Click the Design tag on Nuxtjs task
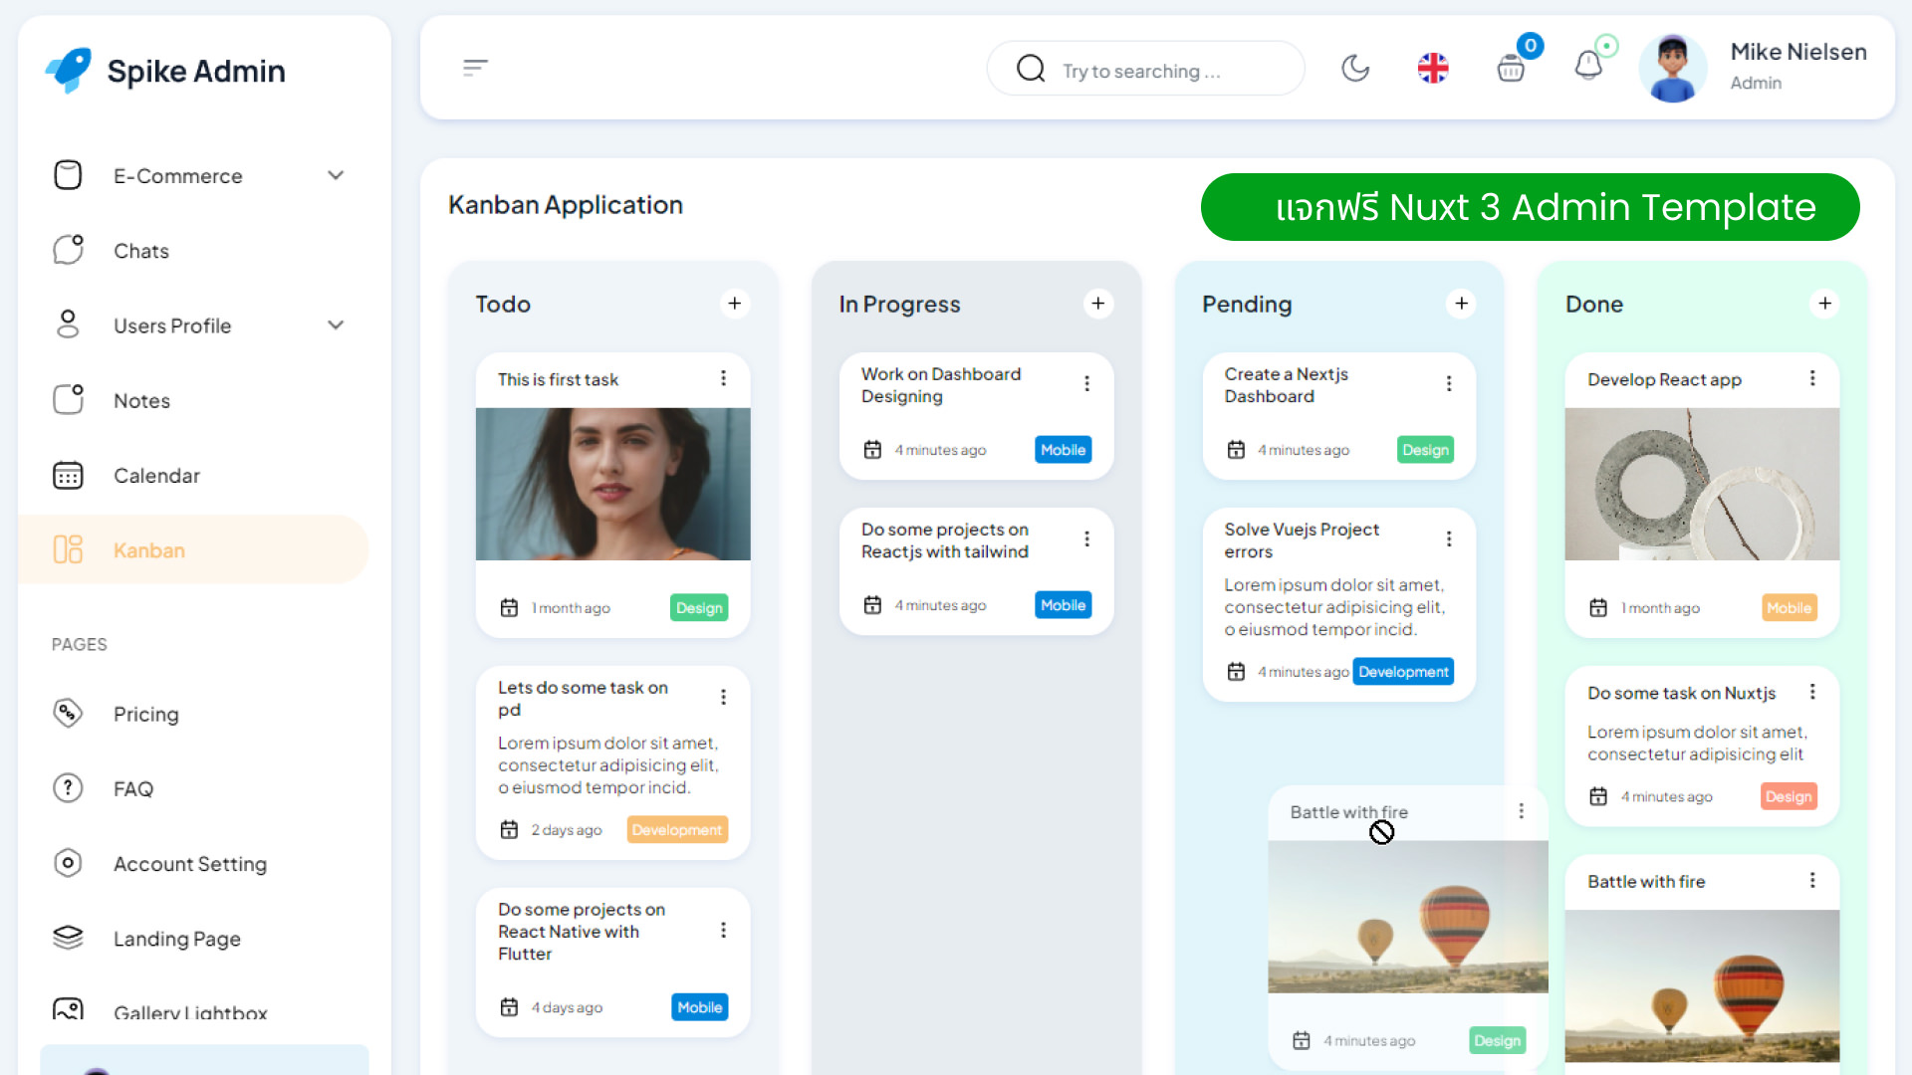 (x=1789, y=796)
